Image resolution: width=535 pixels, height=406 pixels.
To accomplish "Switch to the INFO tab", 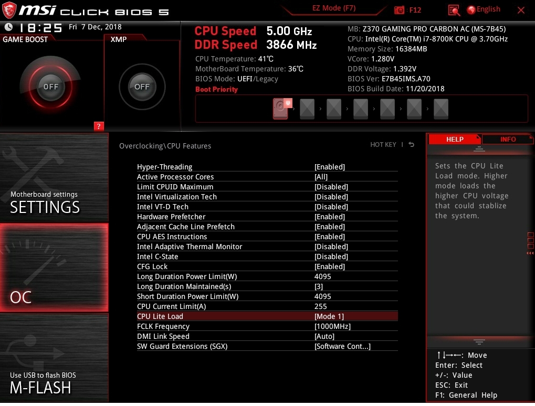I will point(508,139).
